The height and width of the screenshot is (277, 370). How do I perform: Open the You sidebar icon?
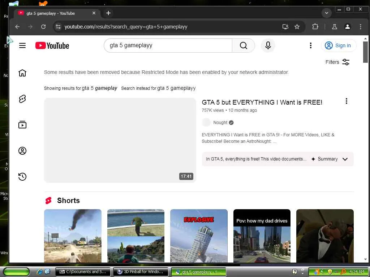point(22,151)
